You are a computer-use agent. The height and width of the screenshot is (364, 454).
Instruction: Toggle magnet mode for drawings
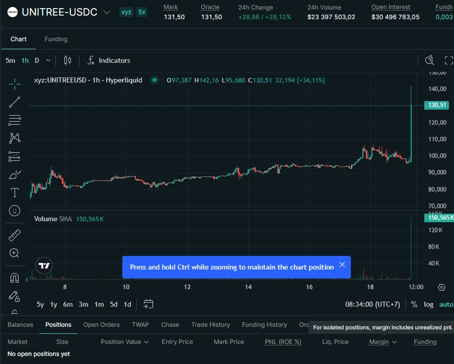[x=15, y=278]
